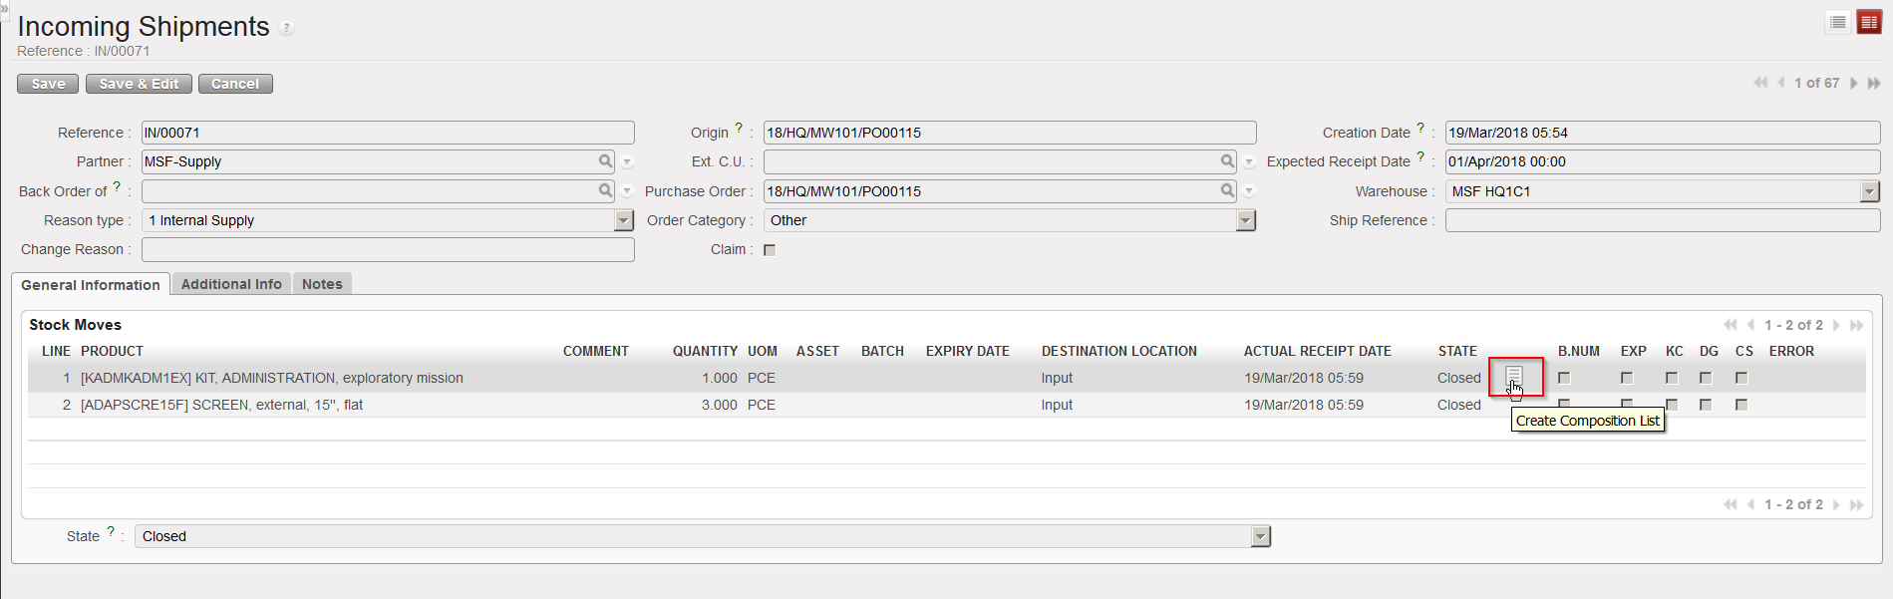Open the Order Category dropdown
This screenshot has height=599, width=1893.
pyautogui.click(x=1245, y=220)
